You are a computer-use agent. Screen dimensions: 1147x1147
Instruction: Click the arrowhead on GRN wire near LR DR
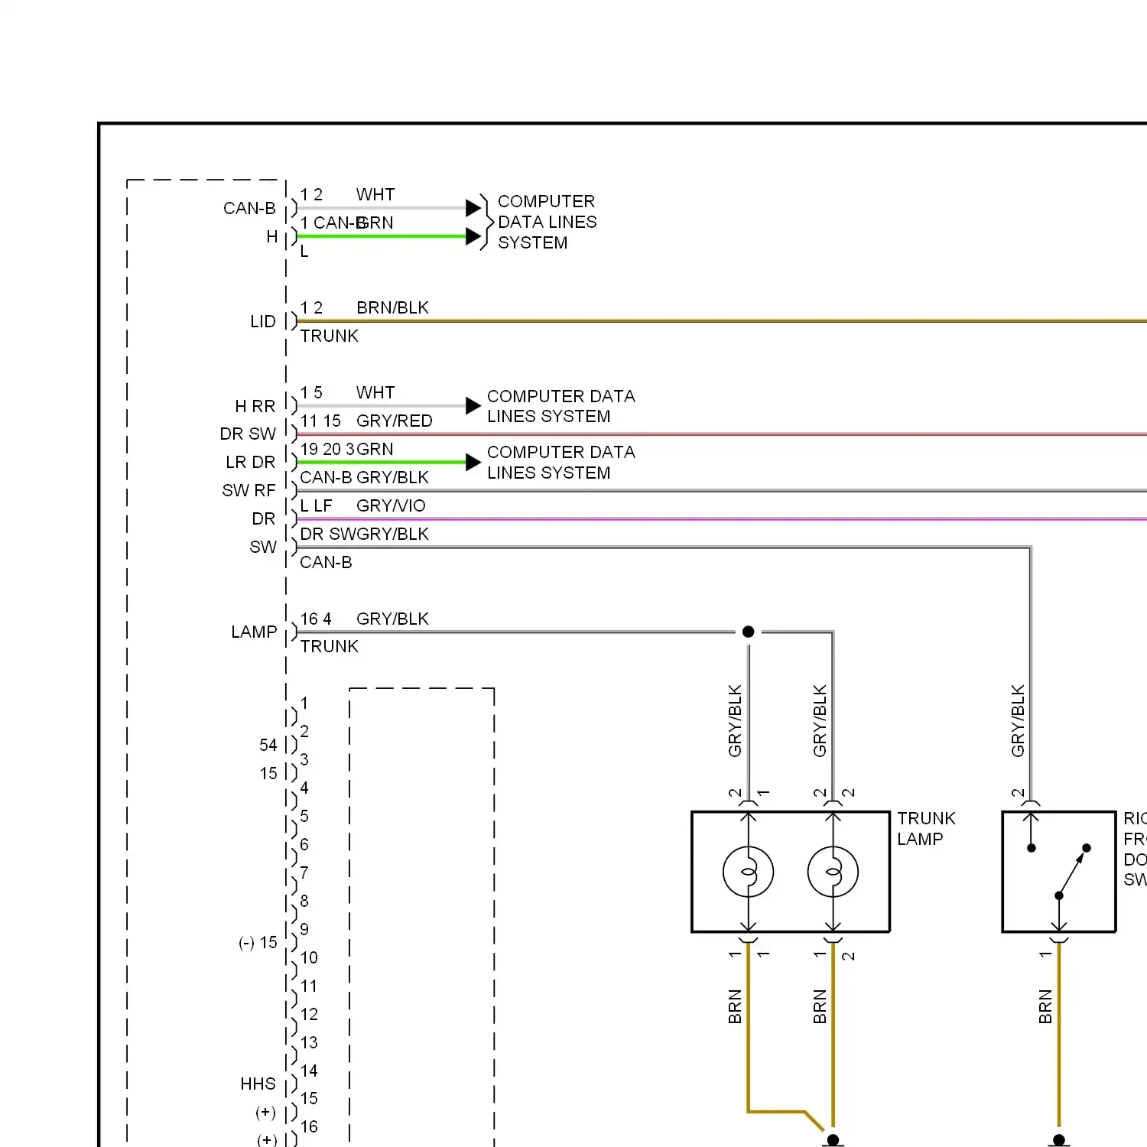473,462
